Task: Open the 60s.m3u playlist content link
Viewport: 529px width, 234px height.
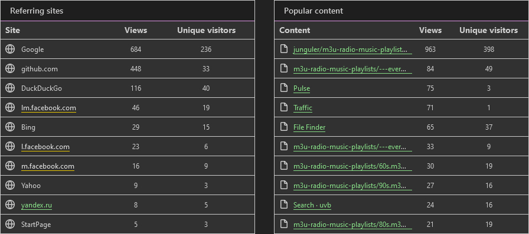Action: click(x=352, y=166)
